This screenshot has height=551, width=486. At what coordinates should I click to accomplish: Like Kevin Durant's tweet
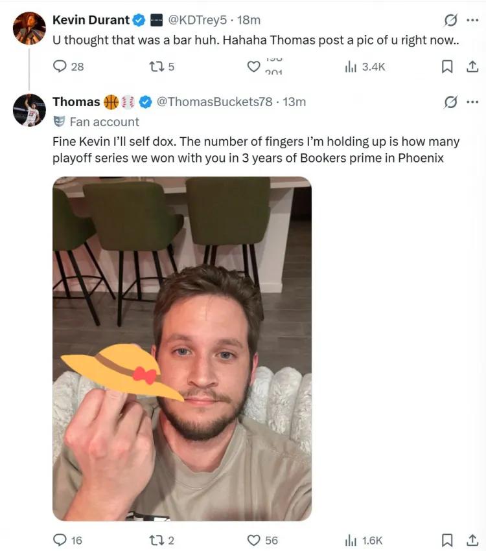click(x=254, y=66)
